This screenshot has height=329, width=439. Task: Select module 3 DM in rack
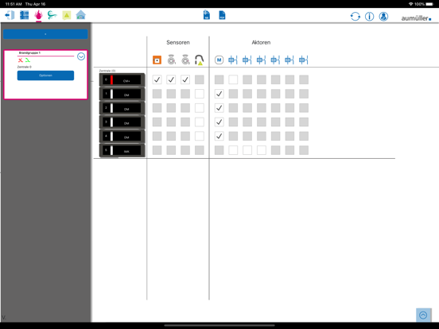(x=122, y=122)
